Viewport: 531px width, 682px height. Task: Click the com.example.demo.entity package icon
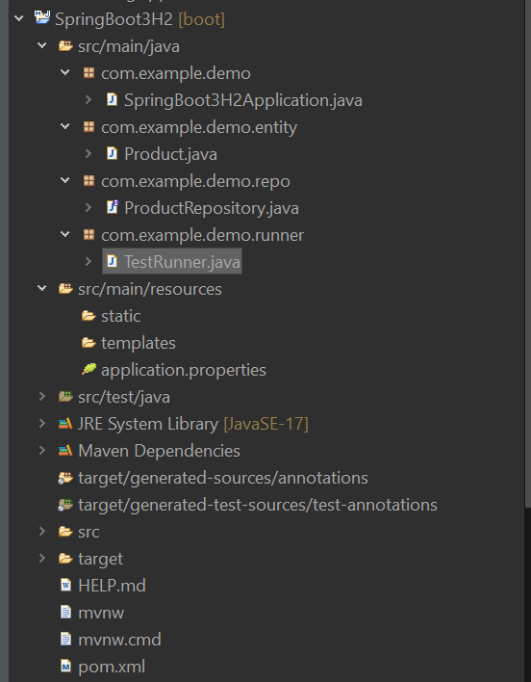click(x=88, y=126)
